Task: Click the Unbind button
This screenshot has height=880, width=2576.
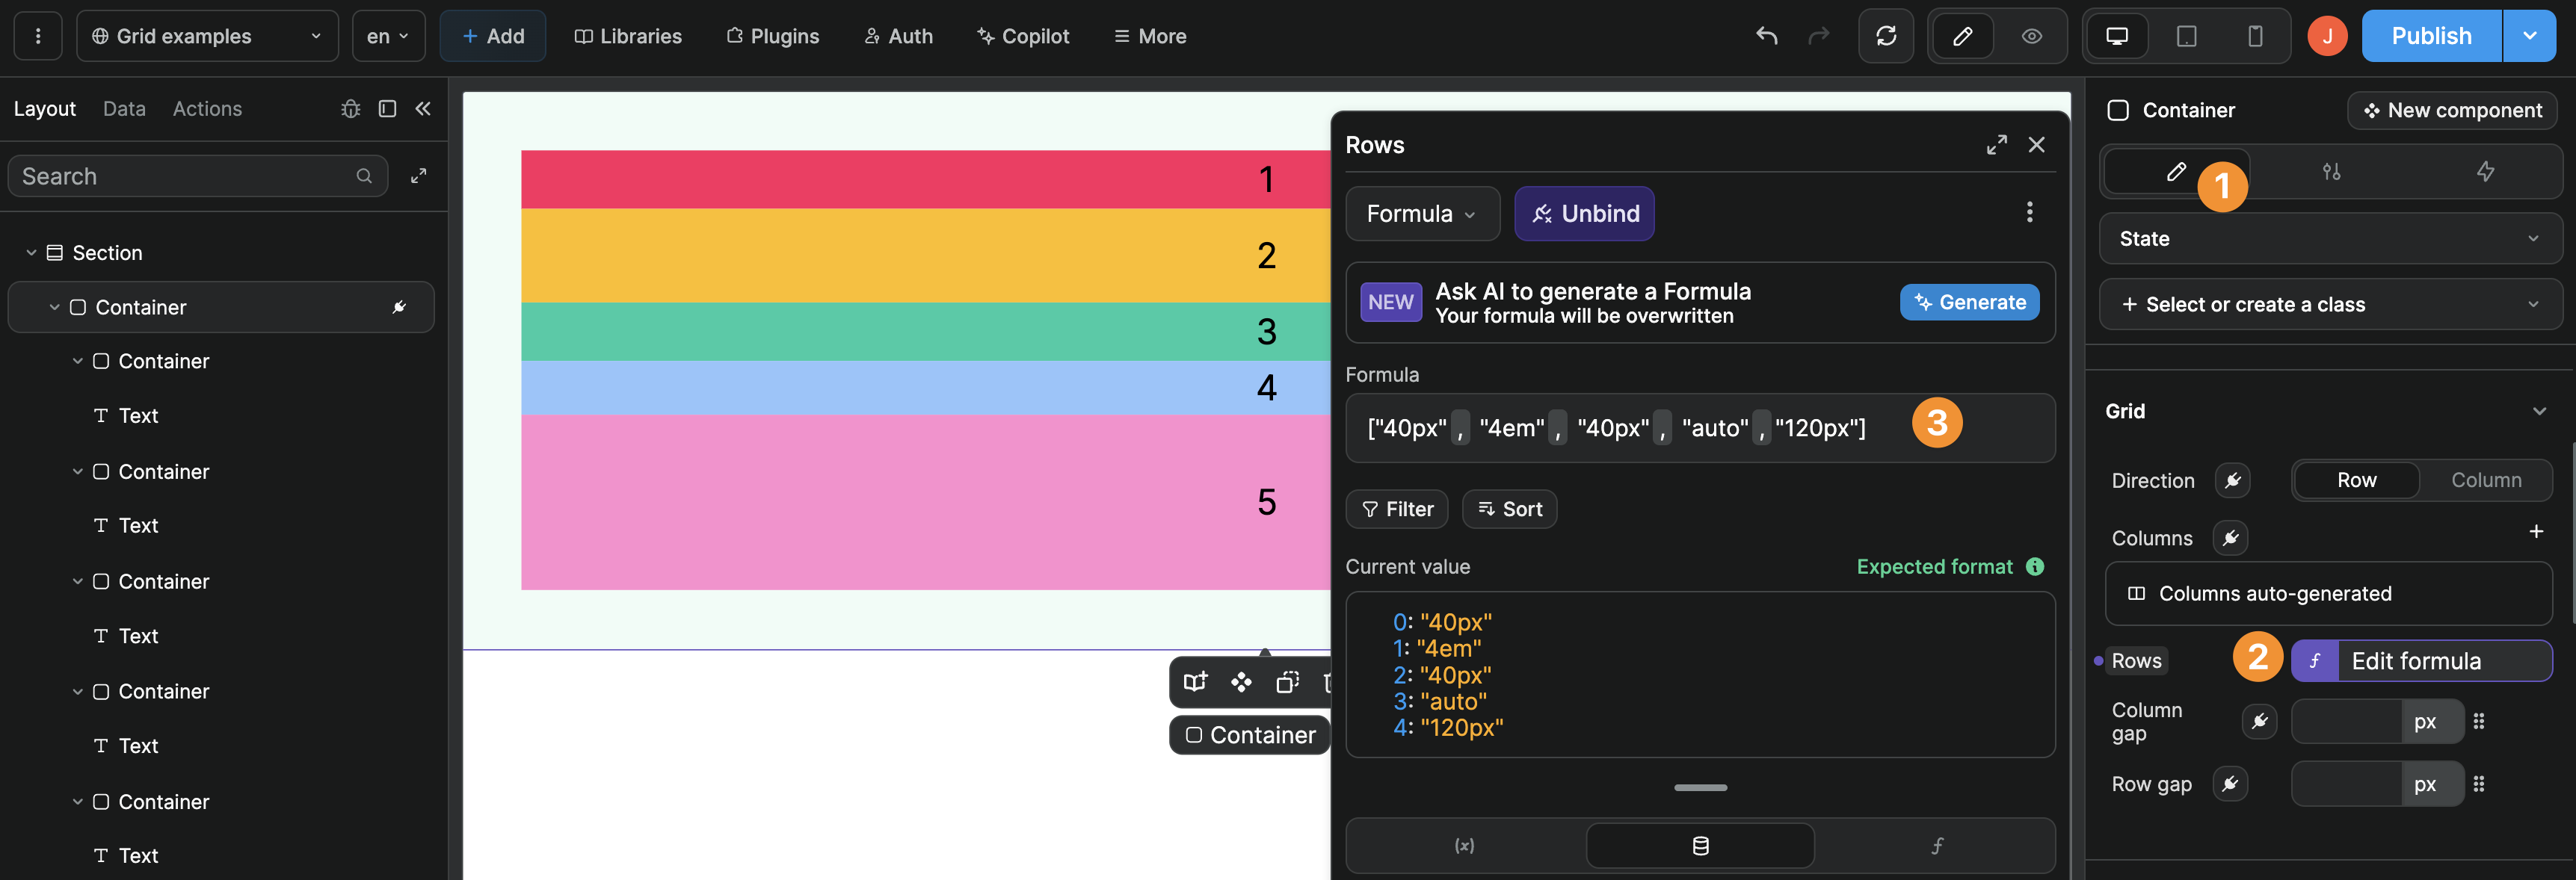Action: [x=1584, y=213]
